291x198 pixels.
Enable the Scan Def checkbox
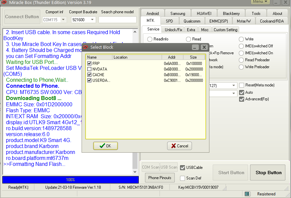pos(182,178)
